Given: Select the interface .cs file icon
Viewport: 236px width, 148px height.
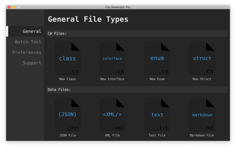Looking at the screenshot, I should tap(113, 58).
